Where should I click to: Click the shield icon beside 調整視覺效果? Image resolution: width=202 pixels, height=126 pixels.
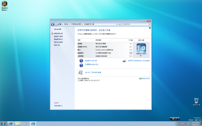tap(52, 34)
